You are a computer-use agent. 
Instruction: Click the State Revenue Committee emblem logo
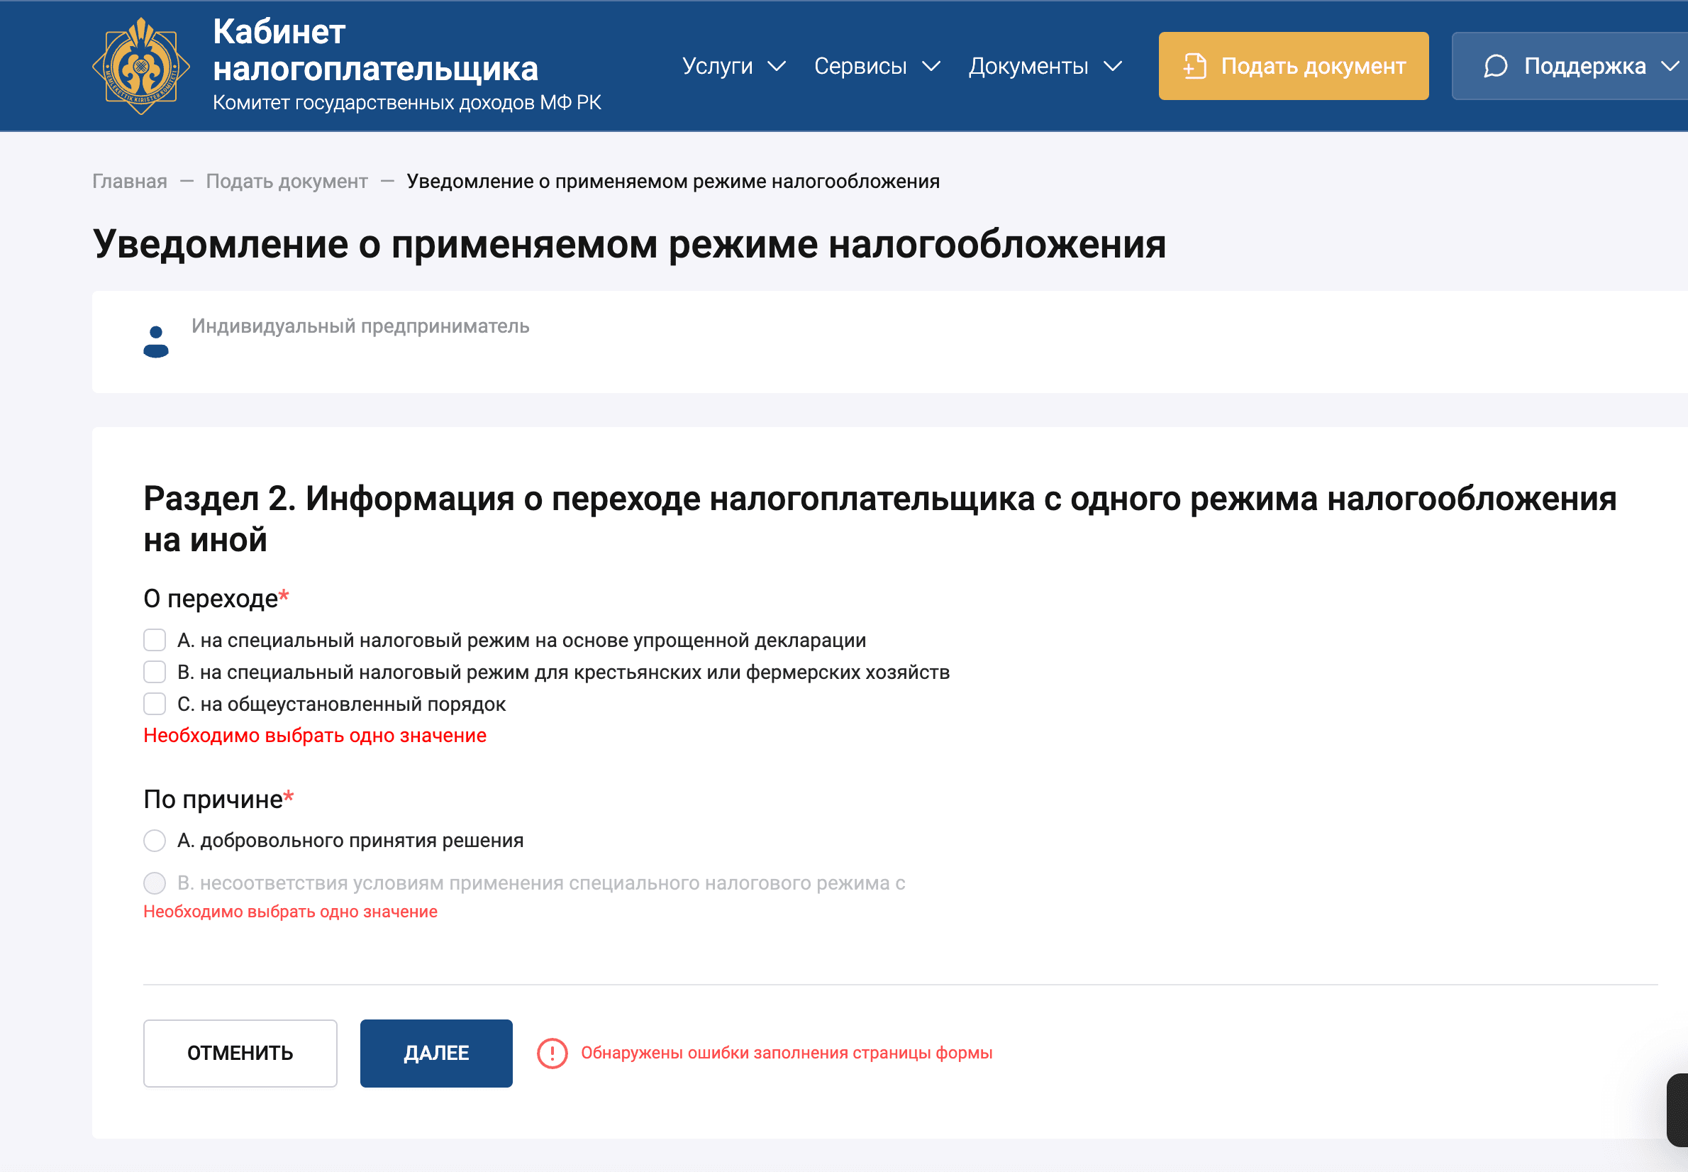pos(141,66)
